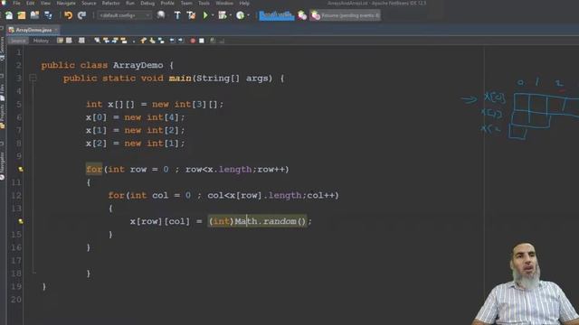Open the Debug menu
The width and height of the screenshot is (579, 325).
tap(147, 3)
